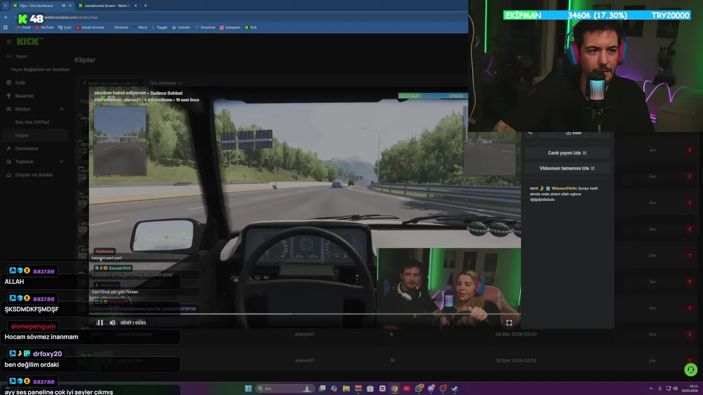
Task: Open the Gelir sidebar page
Action: pyautogui.click(x=20, y=83)
